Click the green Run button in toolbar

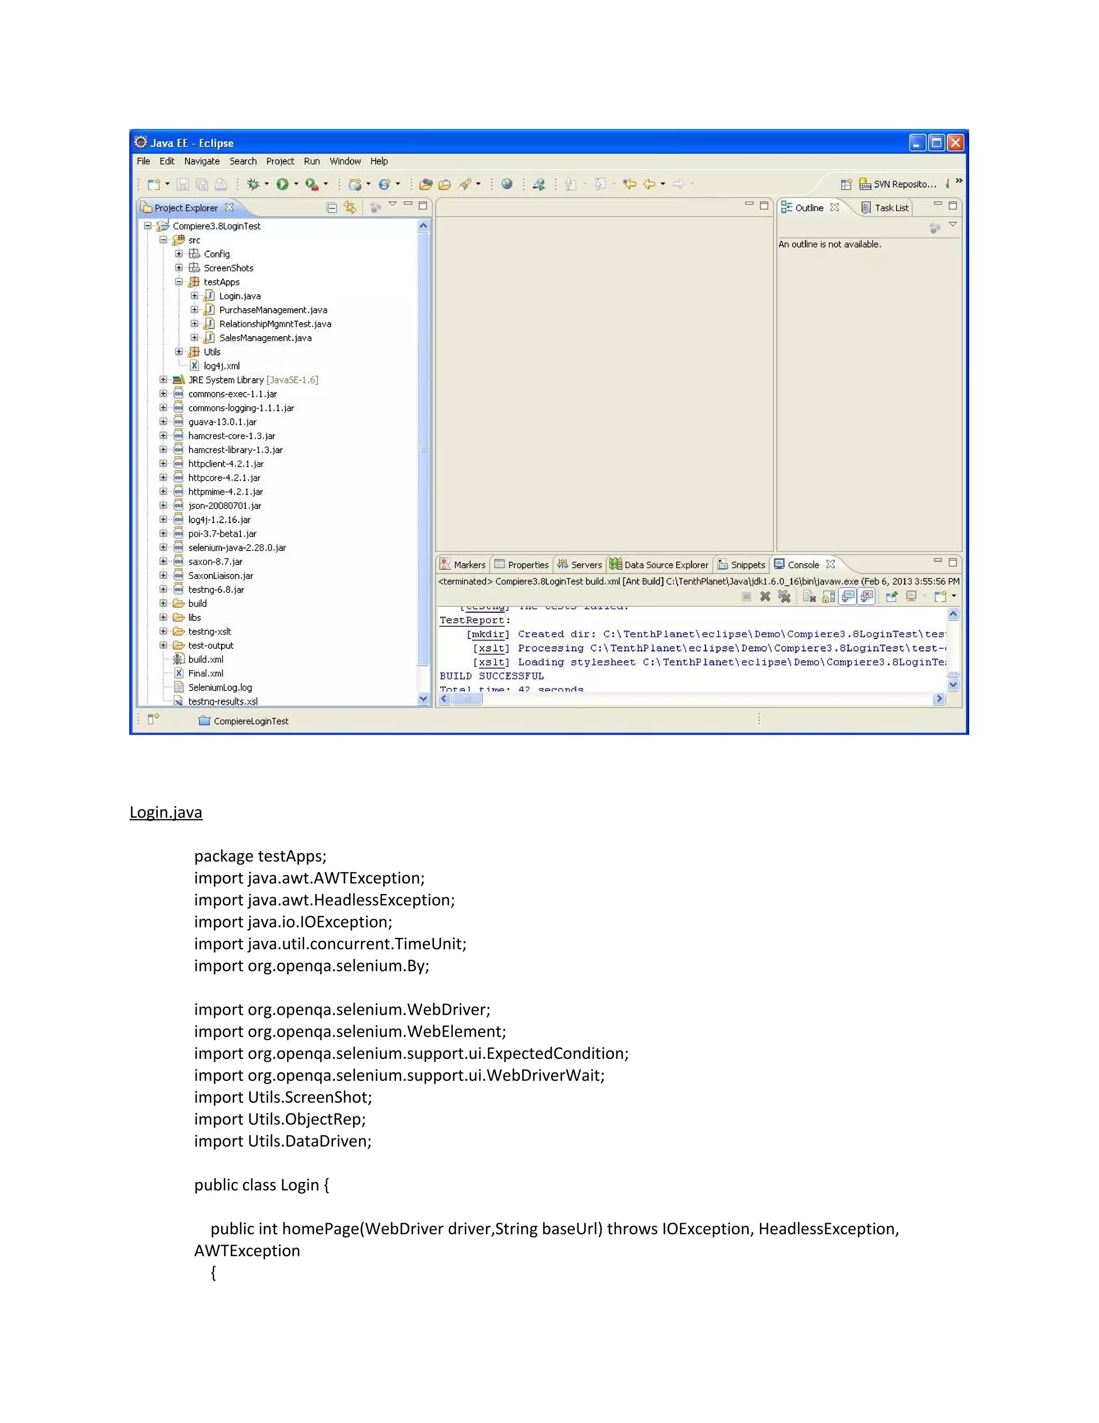[x=282, y=184]
